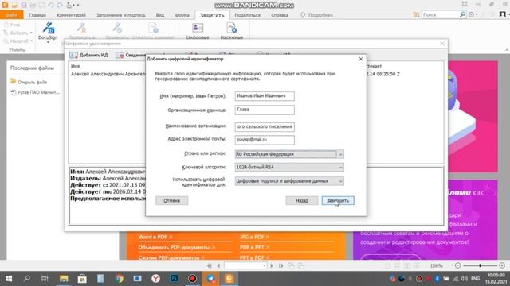Click Открыть файл in recent files panel
Screen dimensions: 510x286
click(29, 82)
